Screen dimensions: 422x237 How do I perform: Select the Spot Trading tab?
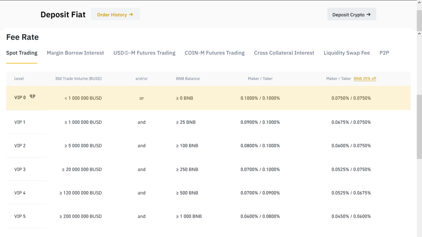[x=22, y=53]
